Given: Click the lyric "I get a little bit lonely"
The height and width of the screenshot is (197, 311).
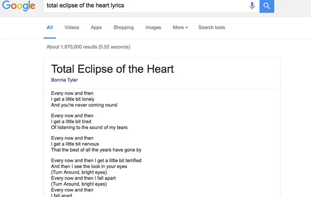Looking at the screenshot, I should (73, 99).
